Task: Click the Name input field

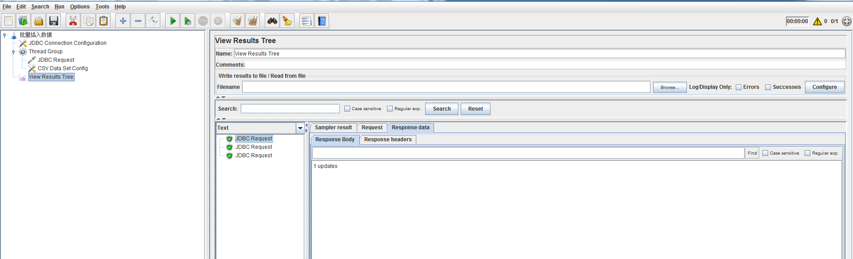Action: click(539, 54)
